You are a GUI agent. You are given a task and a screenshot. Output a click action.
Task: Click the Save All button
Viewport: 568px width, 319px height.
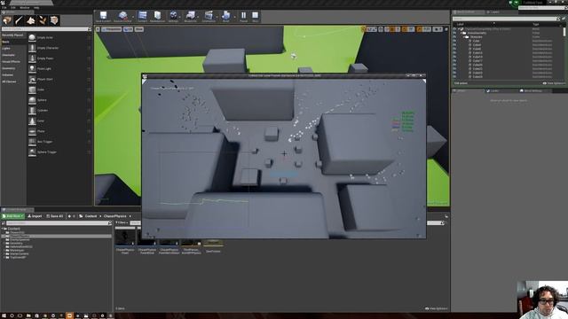point(55,216)
